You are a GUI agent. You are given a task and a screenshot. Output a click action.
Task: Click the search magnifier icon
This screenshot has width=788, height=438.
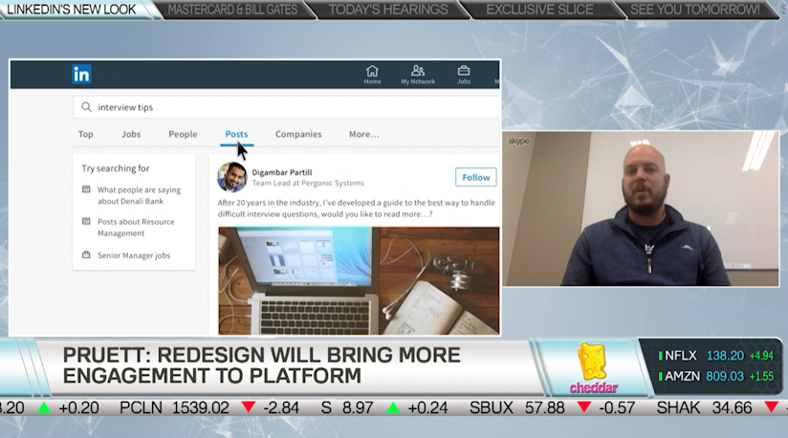[86, 107]
